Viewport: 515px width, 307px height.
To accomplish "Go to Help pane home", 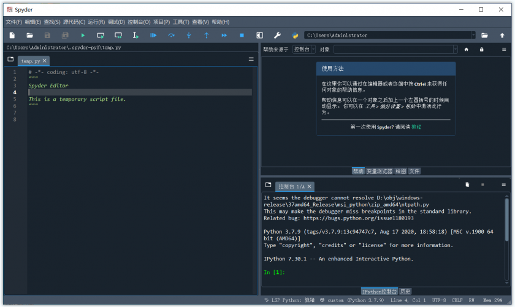I will coord(467,50).
